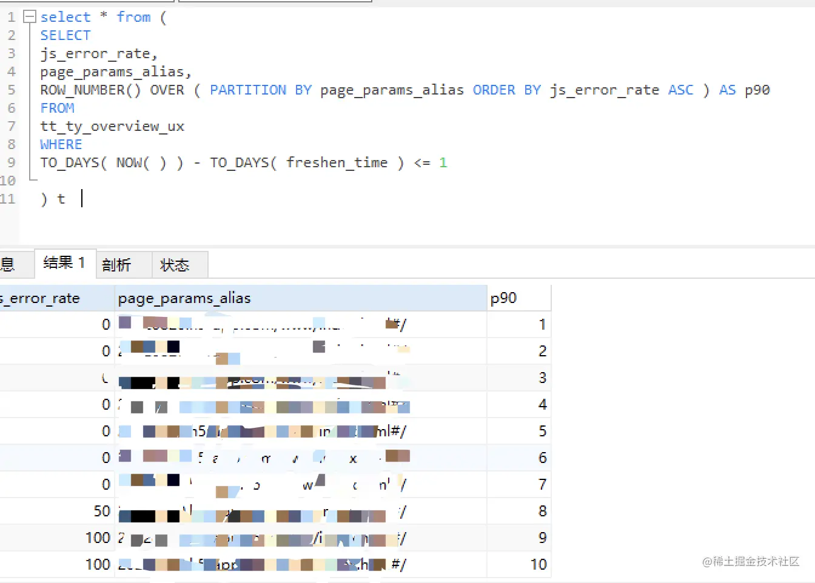Select the p90 column header

(519, 298)
